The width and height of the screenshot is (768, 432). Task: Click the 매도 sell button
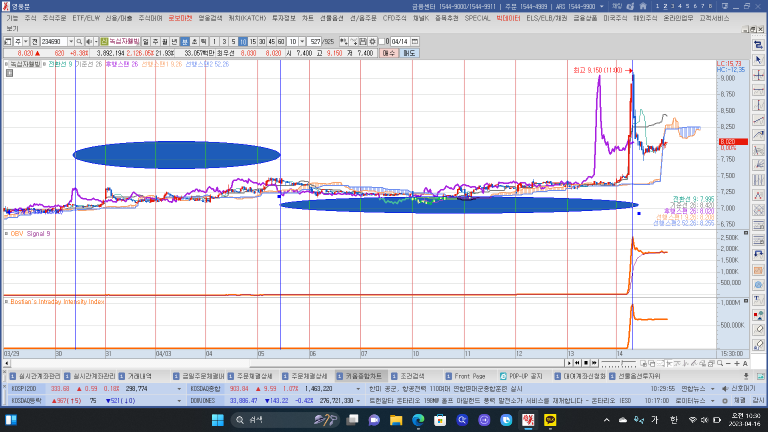(x=409, y=53)
